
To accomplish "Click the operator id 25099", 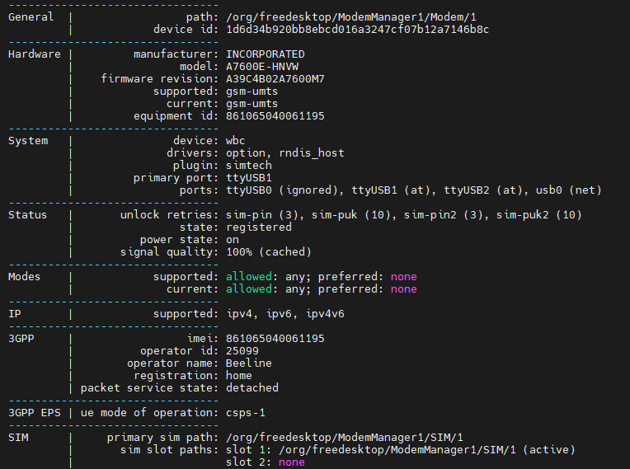I will 242,351.
